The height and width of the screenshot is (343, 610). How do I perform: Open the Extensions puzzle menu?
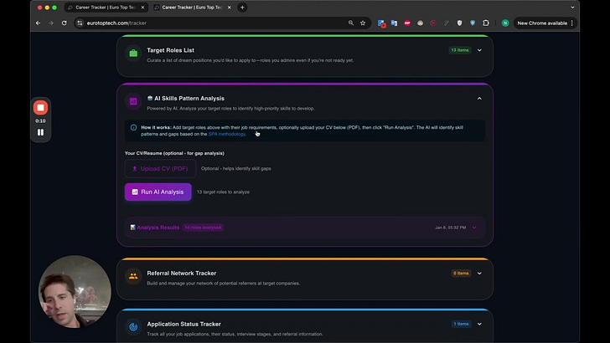click(x=486, y=23)
